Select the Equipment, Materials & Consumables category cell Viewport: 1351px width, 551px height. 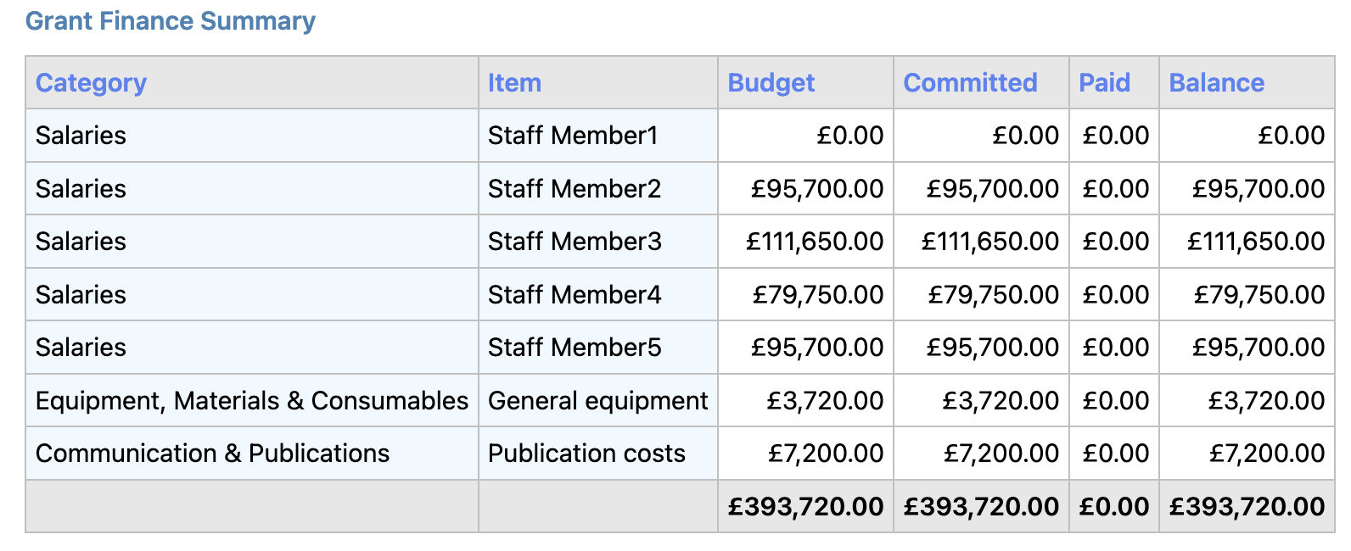pyautogui.click(x=251, y=401)
